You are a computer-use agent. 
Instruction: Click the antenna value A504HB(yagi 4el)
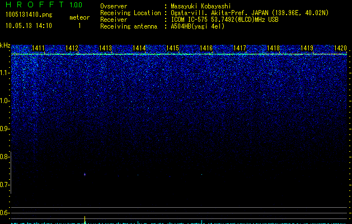[x=198, y=26]
